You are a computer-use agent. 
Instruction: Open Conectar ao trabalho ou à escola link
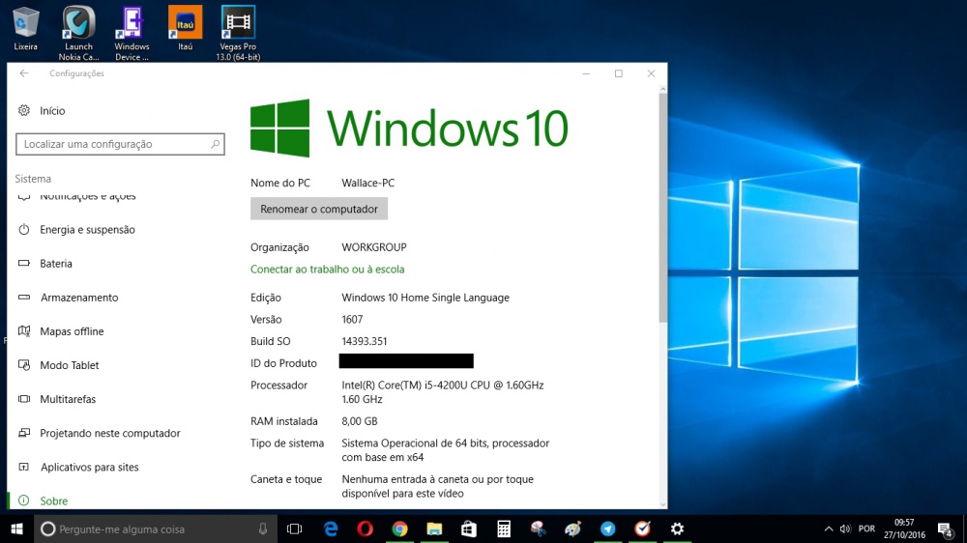coord(328,270)
